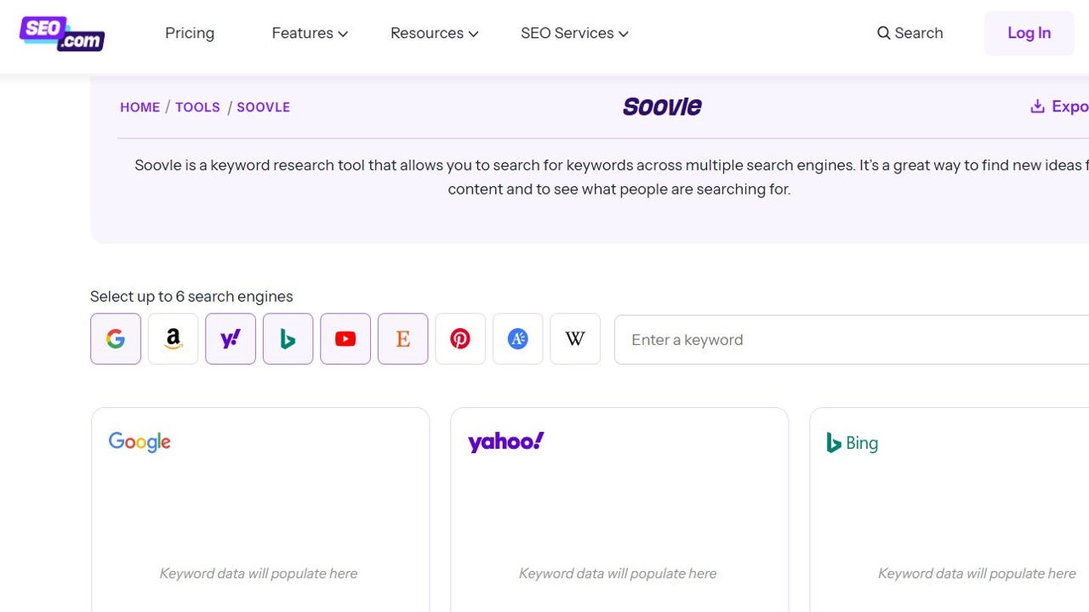Toggle the Pinterest search engine

coord(460,338)
